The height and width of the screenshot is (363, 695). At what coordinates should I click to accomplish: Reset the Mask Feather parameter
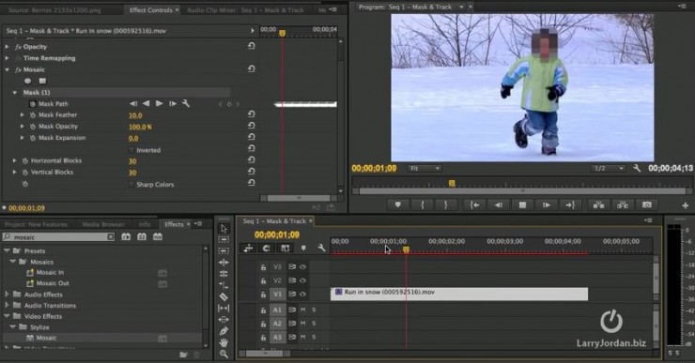pos(252,114)
